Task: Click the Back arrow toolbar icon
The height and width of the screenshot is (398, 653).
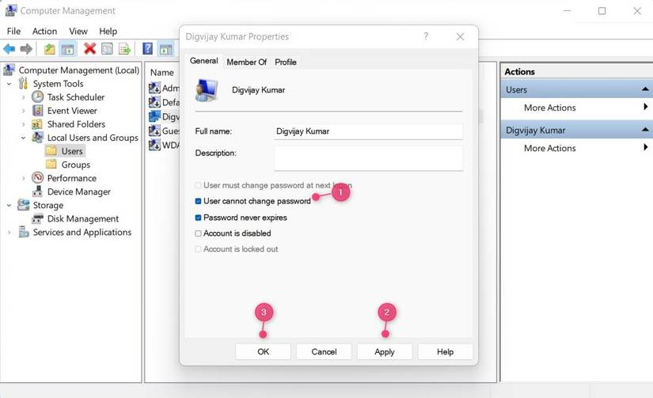Action: click(9, 49)
